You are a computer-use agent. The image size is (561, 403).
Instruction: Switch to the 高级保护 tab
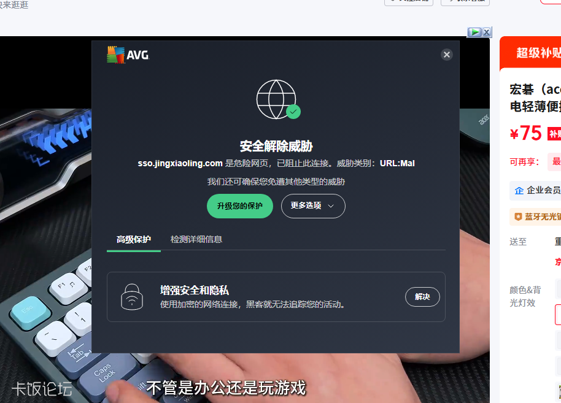[133, 239]
